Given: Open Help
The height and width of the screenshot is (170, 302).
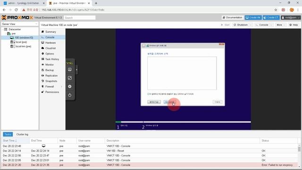Looking at the screenshot, I should pyautogui.click(x=294, y=25).
